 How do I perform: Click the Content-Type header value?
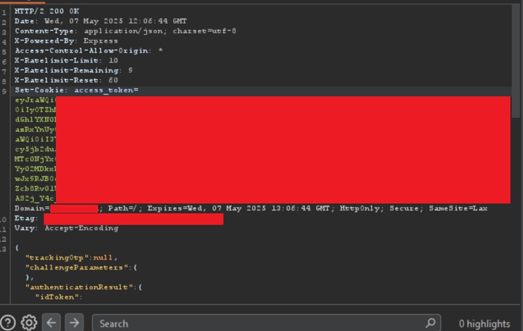pyautogui.click(x=160, y=31)
